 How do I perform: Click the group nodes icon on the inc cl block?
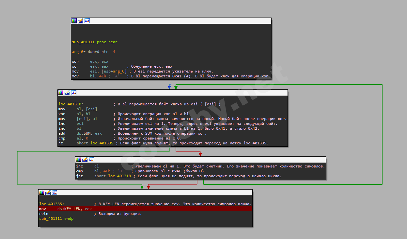[x=91, y=160]
